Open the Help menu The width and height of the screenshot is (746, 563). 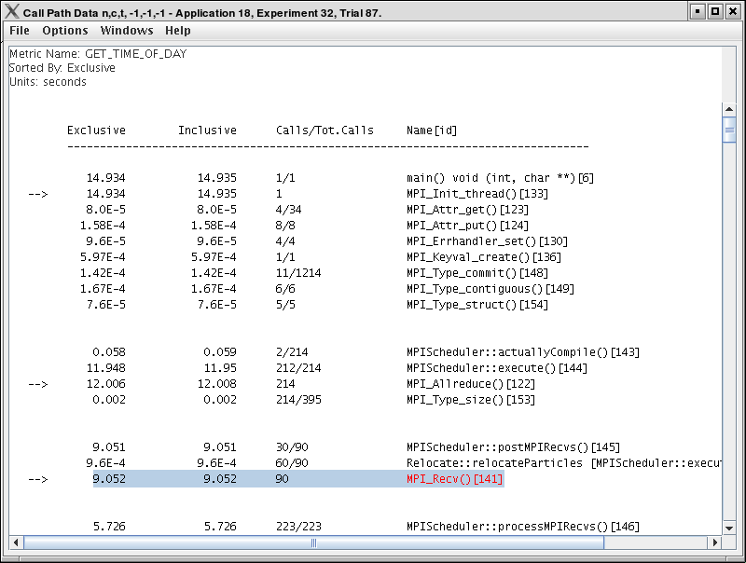tap(178, 30)
